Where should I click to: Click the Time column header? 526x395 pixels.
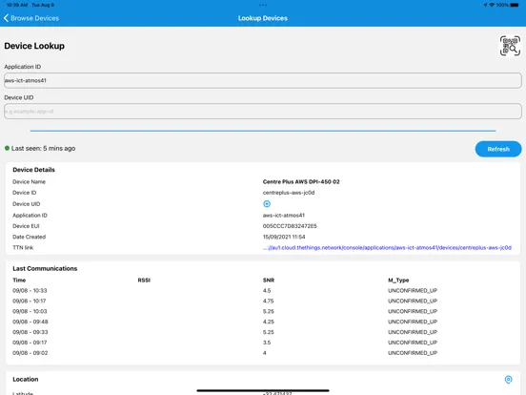(19, 281)
